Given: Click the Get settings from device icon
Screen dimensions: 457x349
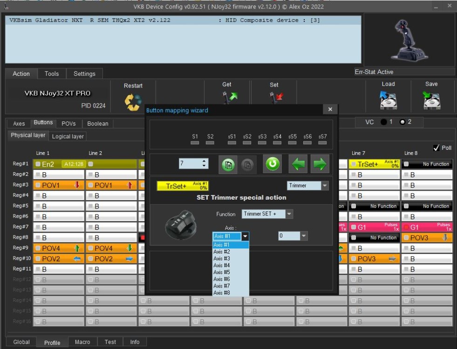Looking at the screenshot, I should coord(229,99).
